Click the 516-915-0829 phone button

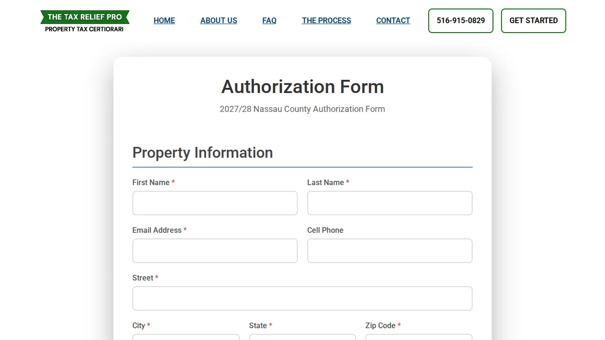[461, 21]
